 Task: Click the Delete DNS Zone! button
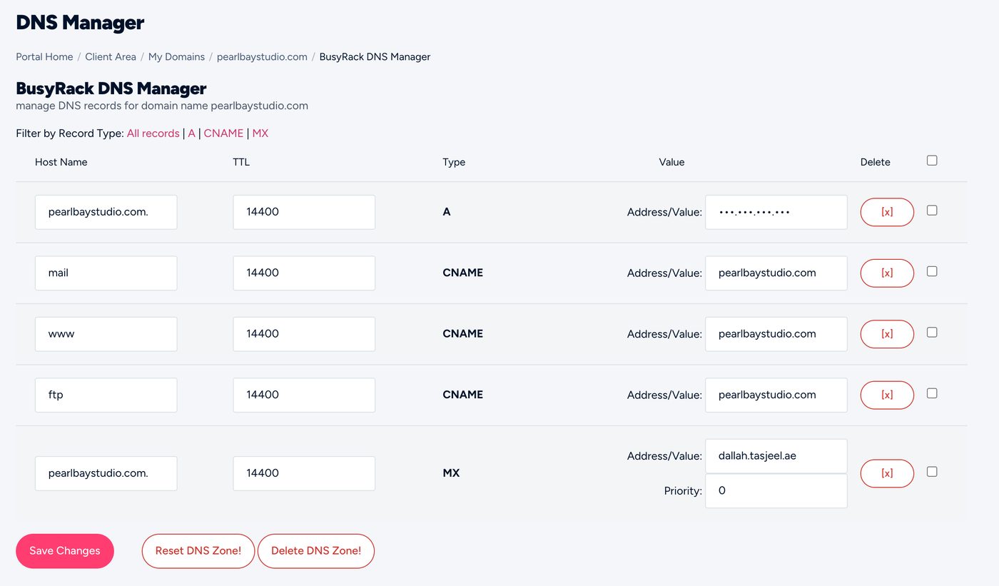(316, 551)
